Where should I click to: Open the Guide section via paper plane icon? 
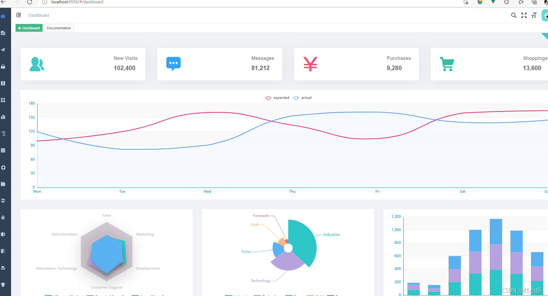pos(3,50)
